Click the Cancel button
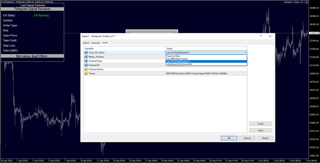Image resolution: width=320 pixels, height=163 pixels. click(x=247, y=138)
